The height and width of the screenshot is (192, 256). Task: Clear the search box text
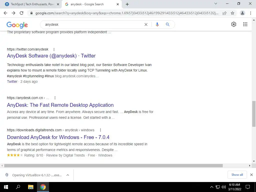click(x=146, y=24)
